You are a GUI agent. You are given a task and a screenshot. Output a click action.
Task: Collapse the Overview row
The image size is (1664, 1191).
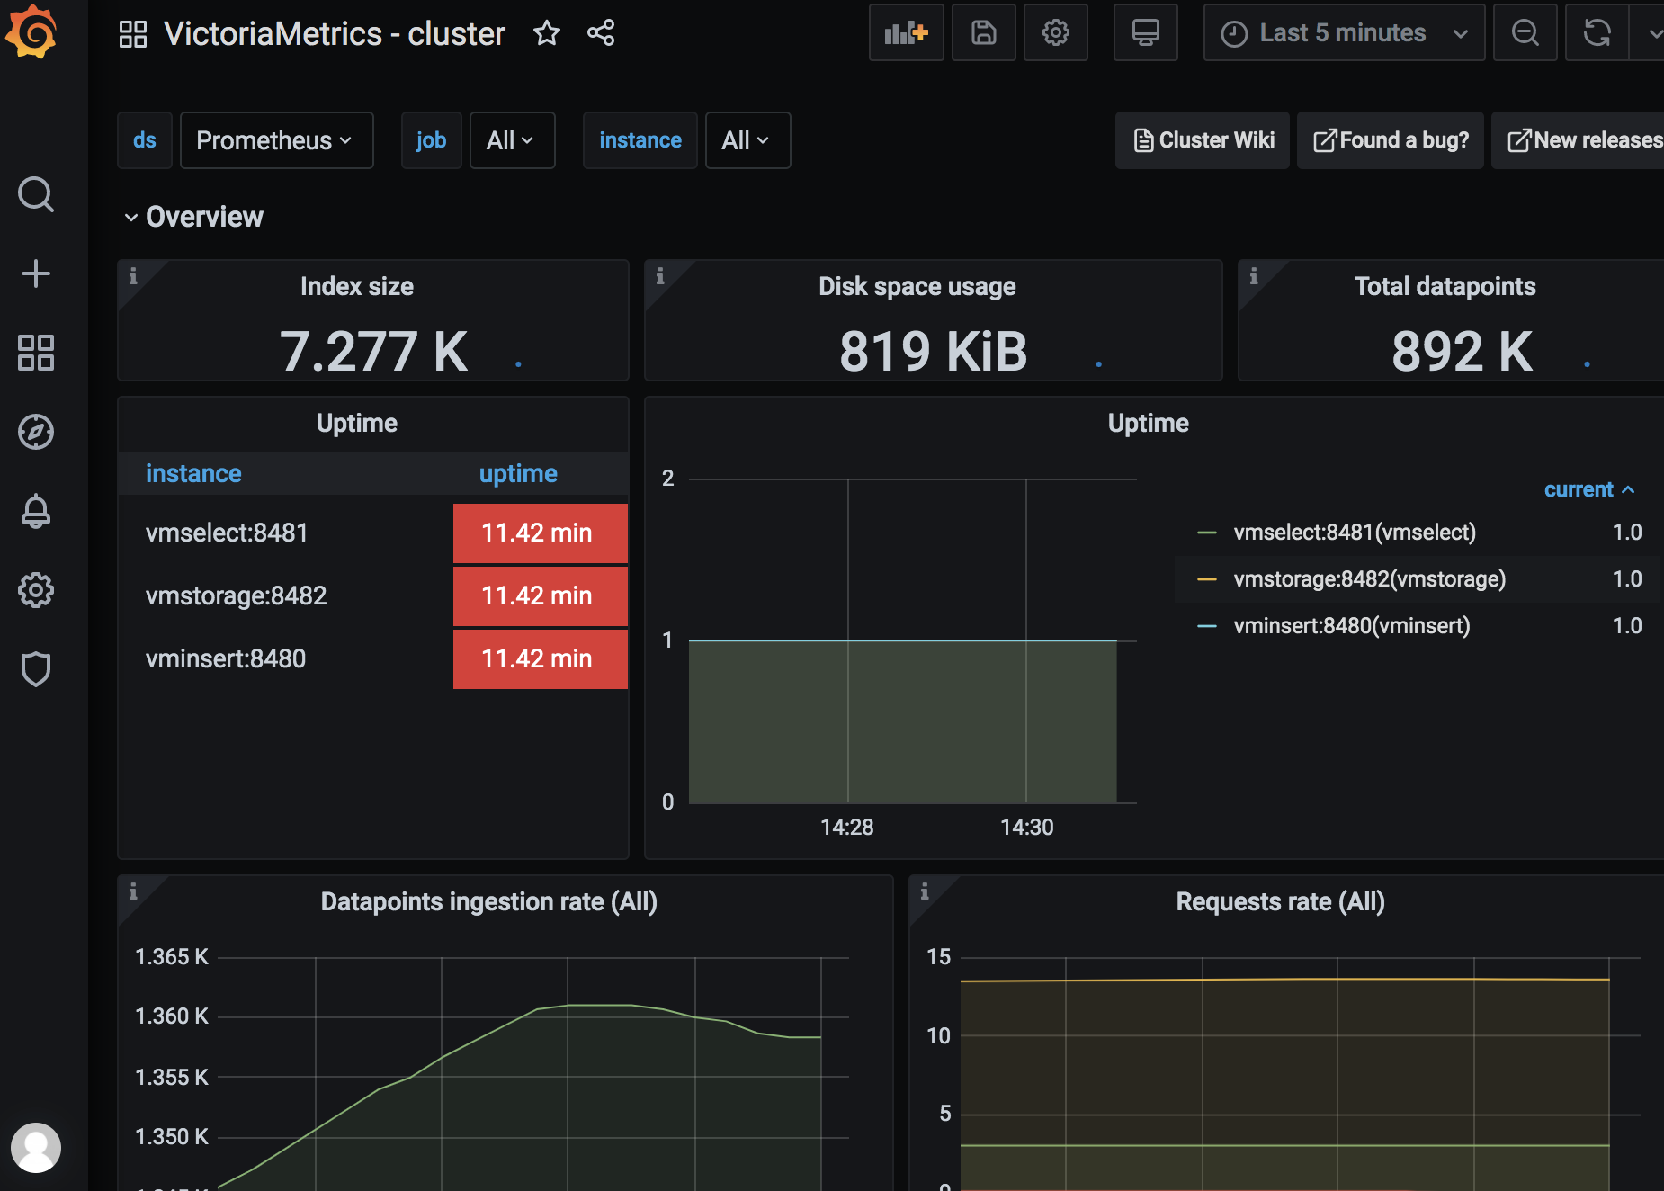coord(193,217)
